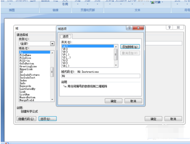Close the 域选项 dialog with red X
The height and width of the screenshot is (144, 190).
[x=138, y=28]
